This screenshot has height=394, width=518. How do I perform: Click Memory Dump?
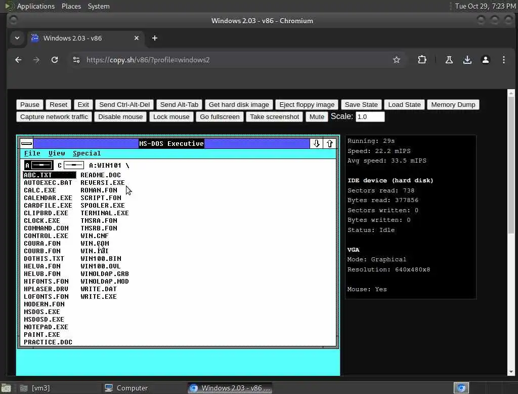[x=453, y=104]
